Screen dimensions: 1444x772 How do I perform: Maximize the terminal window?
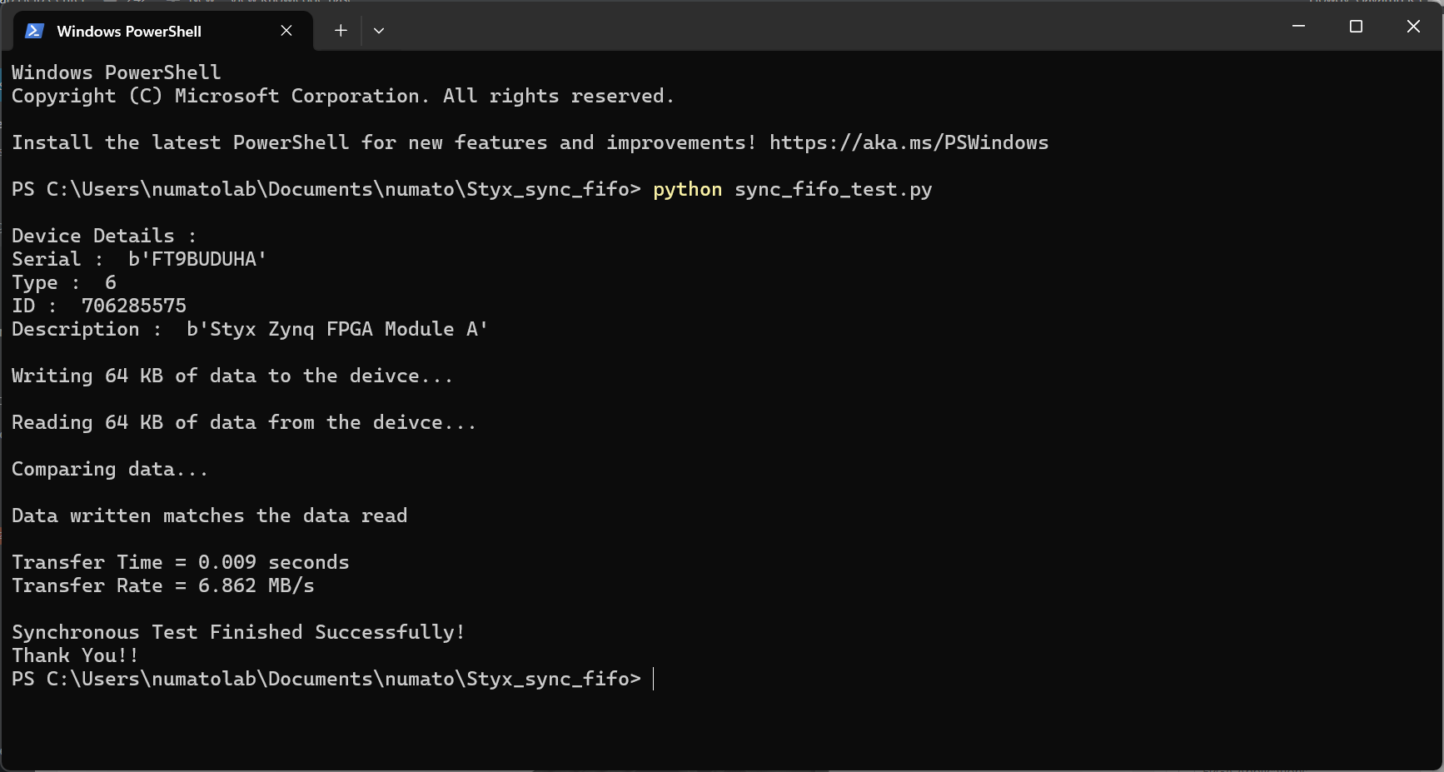tap(1356, 27)
